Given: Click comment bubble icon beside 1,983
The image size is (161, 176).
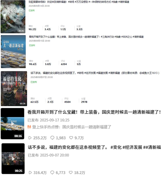Looking at the screenshot, I should (x=52, y=138).
